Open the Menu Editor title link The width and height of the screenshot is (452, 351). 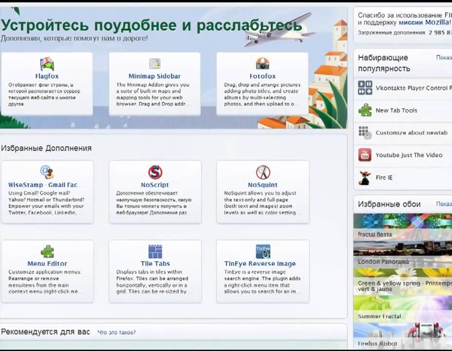point(47,264)
